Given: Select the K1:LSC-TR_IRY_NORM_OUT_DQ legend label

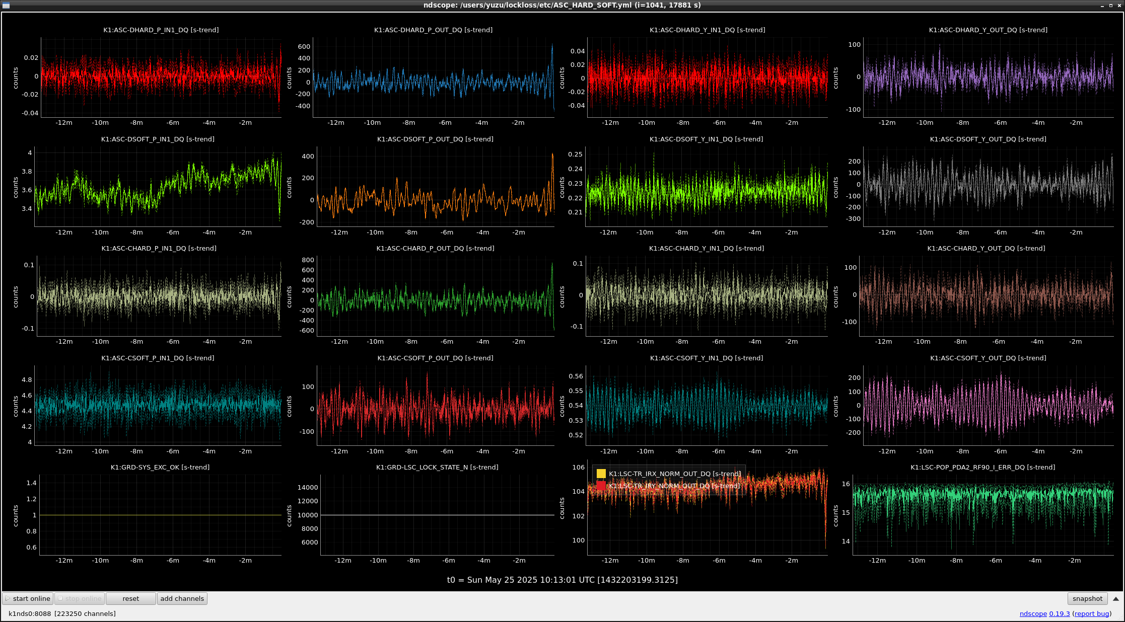Looking at the screenshot, I should [674, 486].
